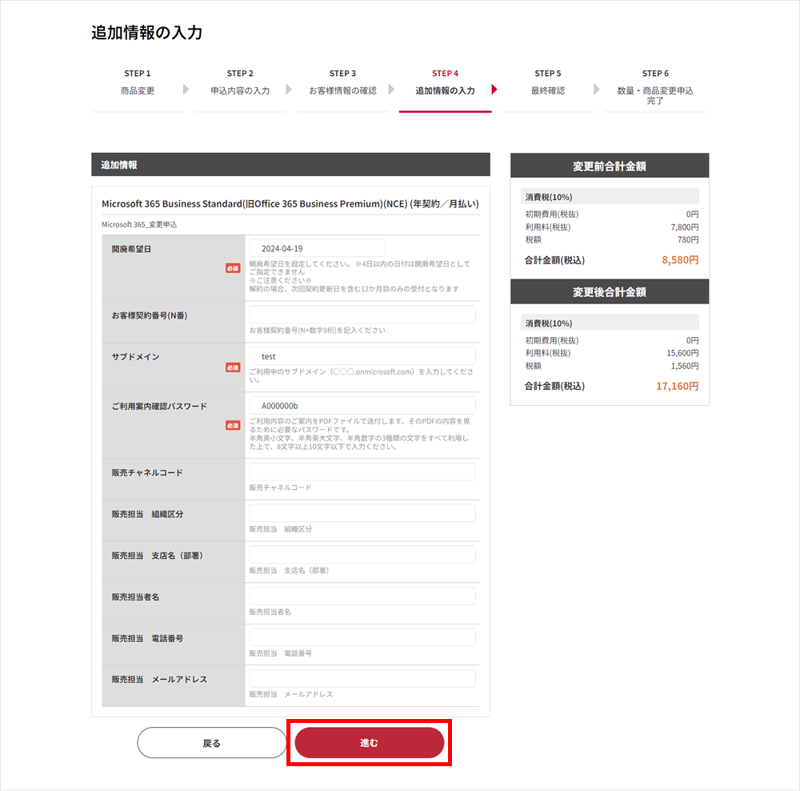Click the サブドメイン field containing test
The width and height of the screenshot is (800, 791).
(x=362, y=356)
